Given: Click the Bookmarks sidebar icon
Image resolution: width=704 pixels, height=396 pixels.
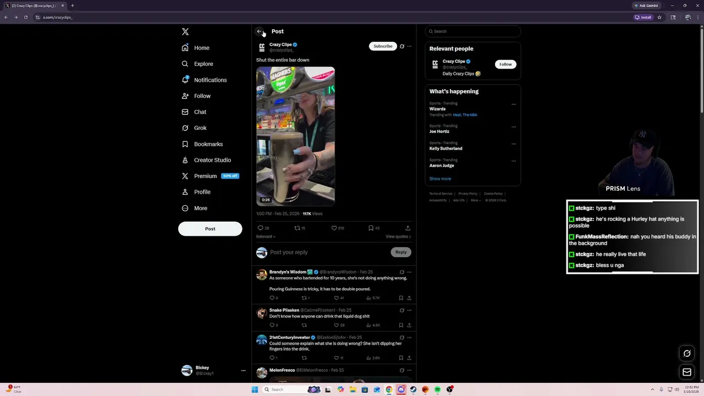Looking at the screenshot, I should (x=185, y=144).
